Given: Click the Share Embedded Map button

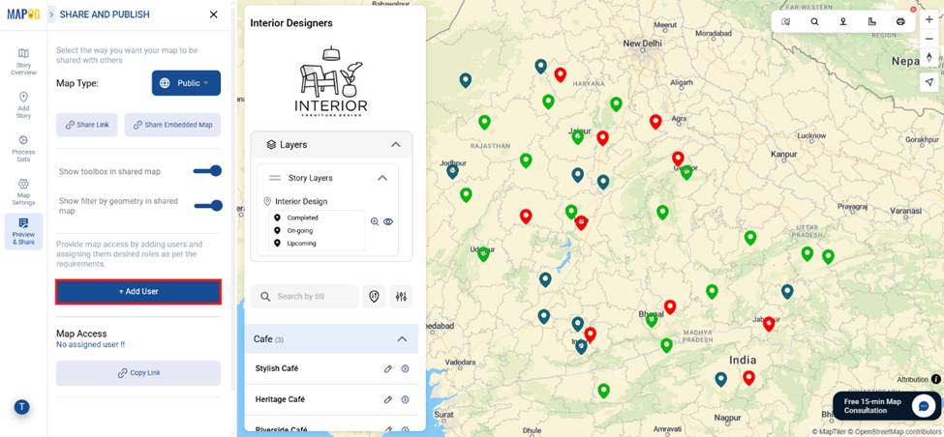Looking at the screenshot, I should click(x=172, y=125).
